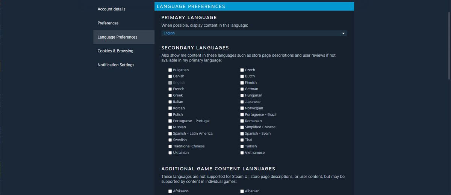451x195 pixels.
Task: Check the Russian language box
Action: tap(170, 127)
